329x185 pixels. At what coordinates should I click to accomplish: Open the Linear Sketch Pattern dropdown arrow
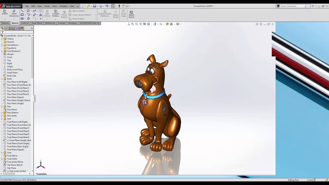coord(96,15)
